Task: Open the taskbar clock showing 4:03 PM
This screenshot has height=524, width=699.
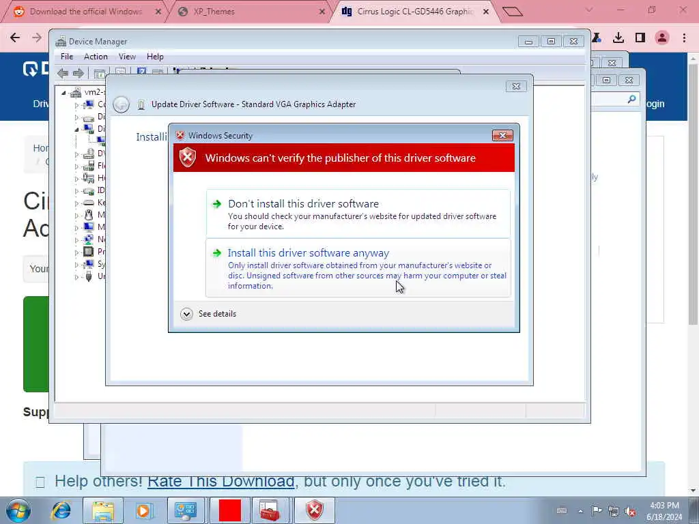Action: click(665, 511)
